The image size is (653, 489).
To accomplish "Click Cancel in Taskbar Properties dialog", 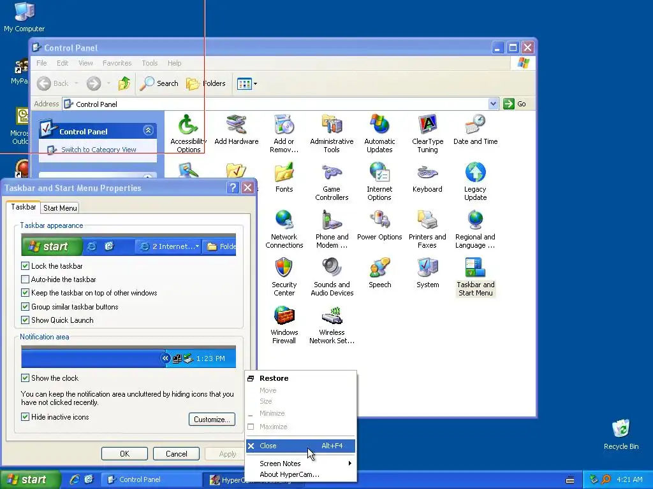I will coord(176,453).
